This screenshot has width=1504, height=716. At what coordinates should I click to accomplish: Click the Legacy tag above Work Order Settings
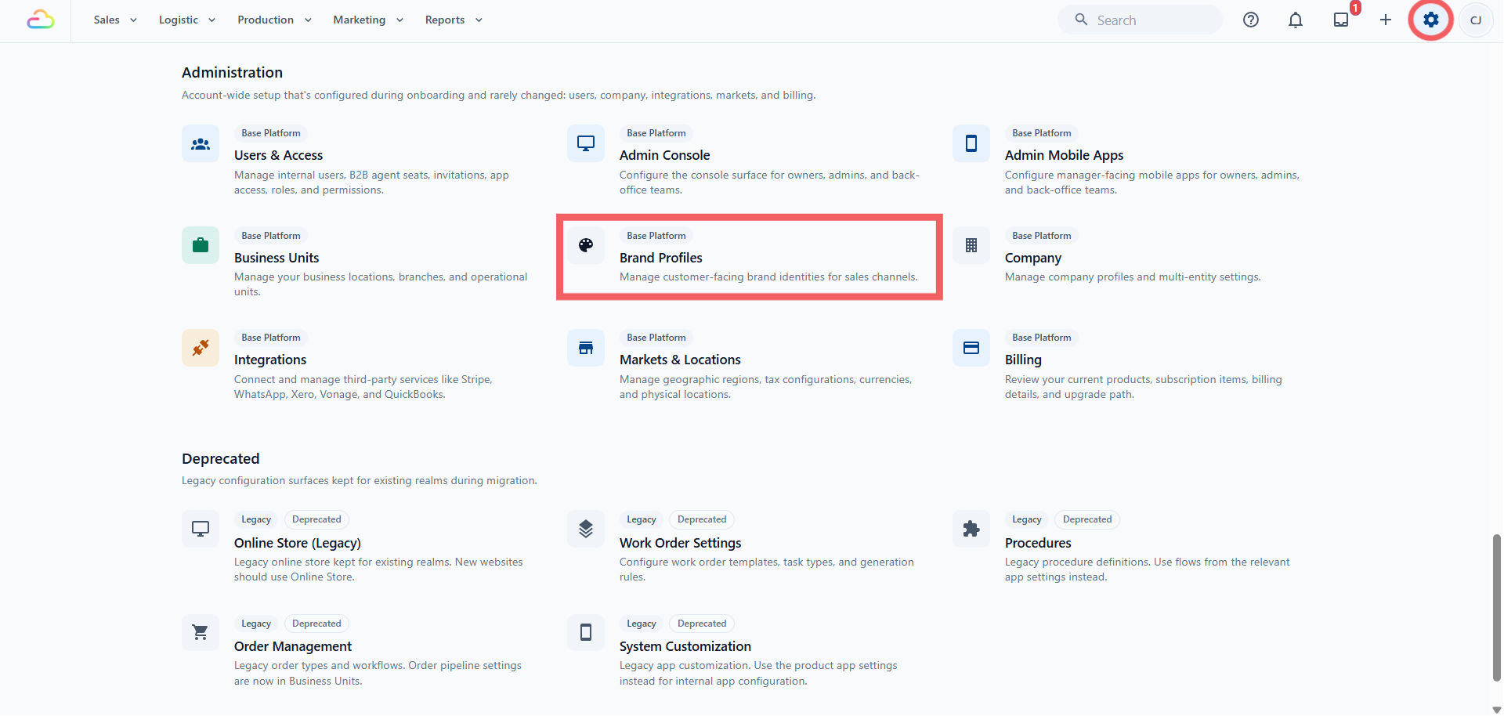point(642,519)
